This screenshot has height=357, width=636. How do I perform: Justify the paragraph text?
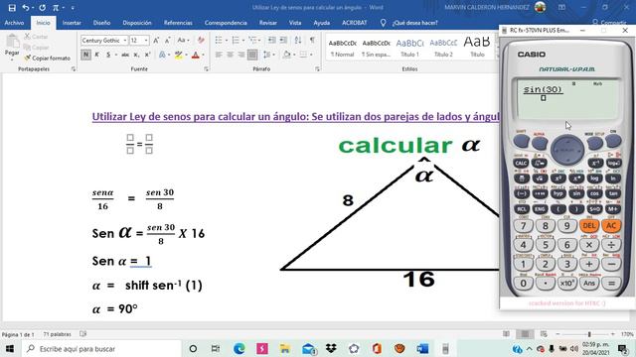(x=252, y=55)
